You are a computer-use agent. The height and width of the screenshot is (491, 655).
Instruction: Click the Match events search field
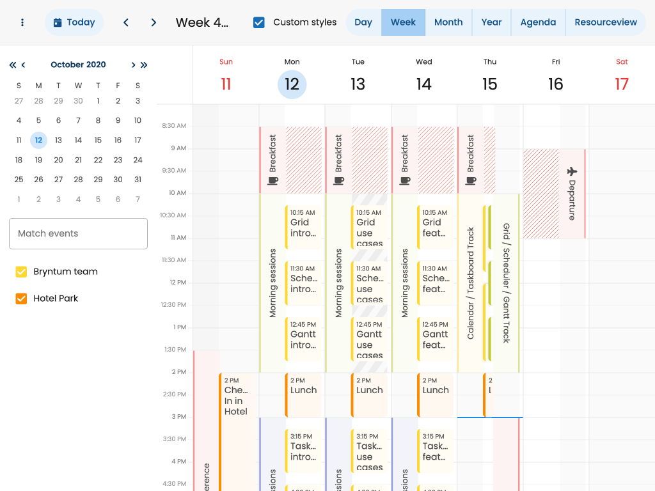(78, 233)
